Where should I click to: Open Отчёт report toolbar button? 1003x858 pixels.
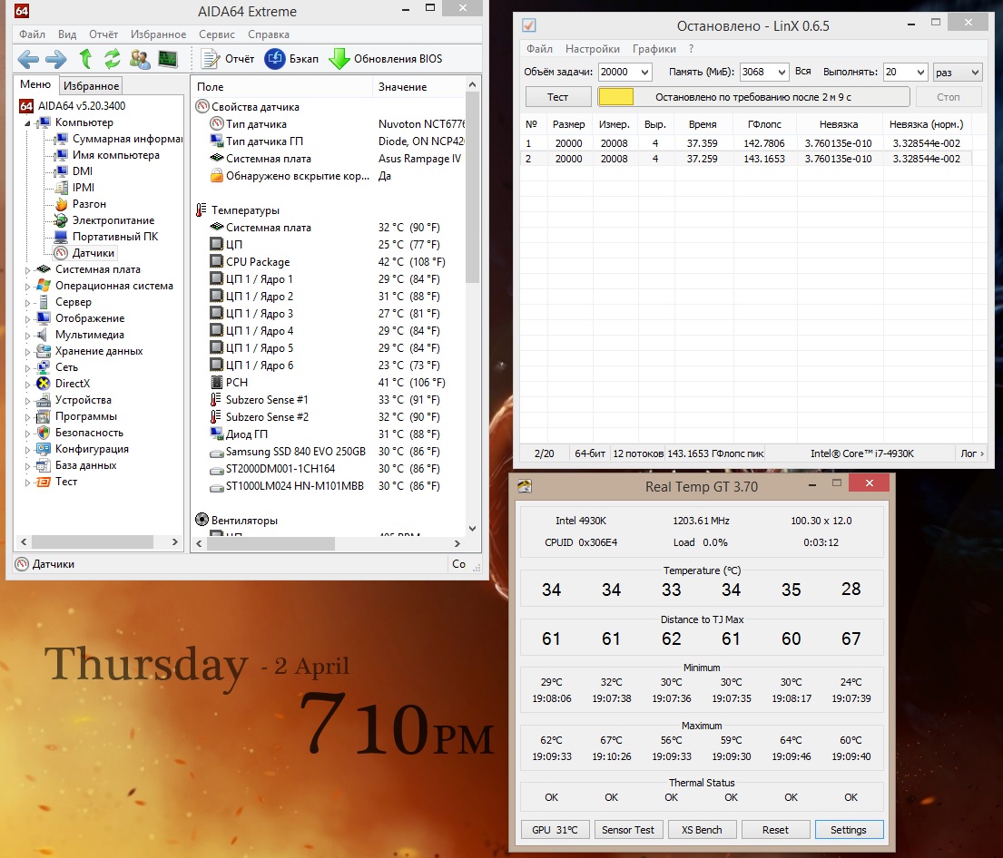tap(228, 59)
